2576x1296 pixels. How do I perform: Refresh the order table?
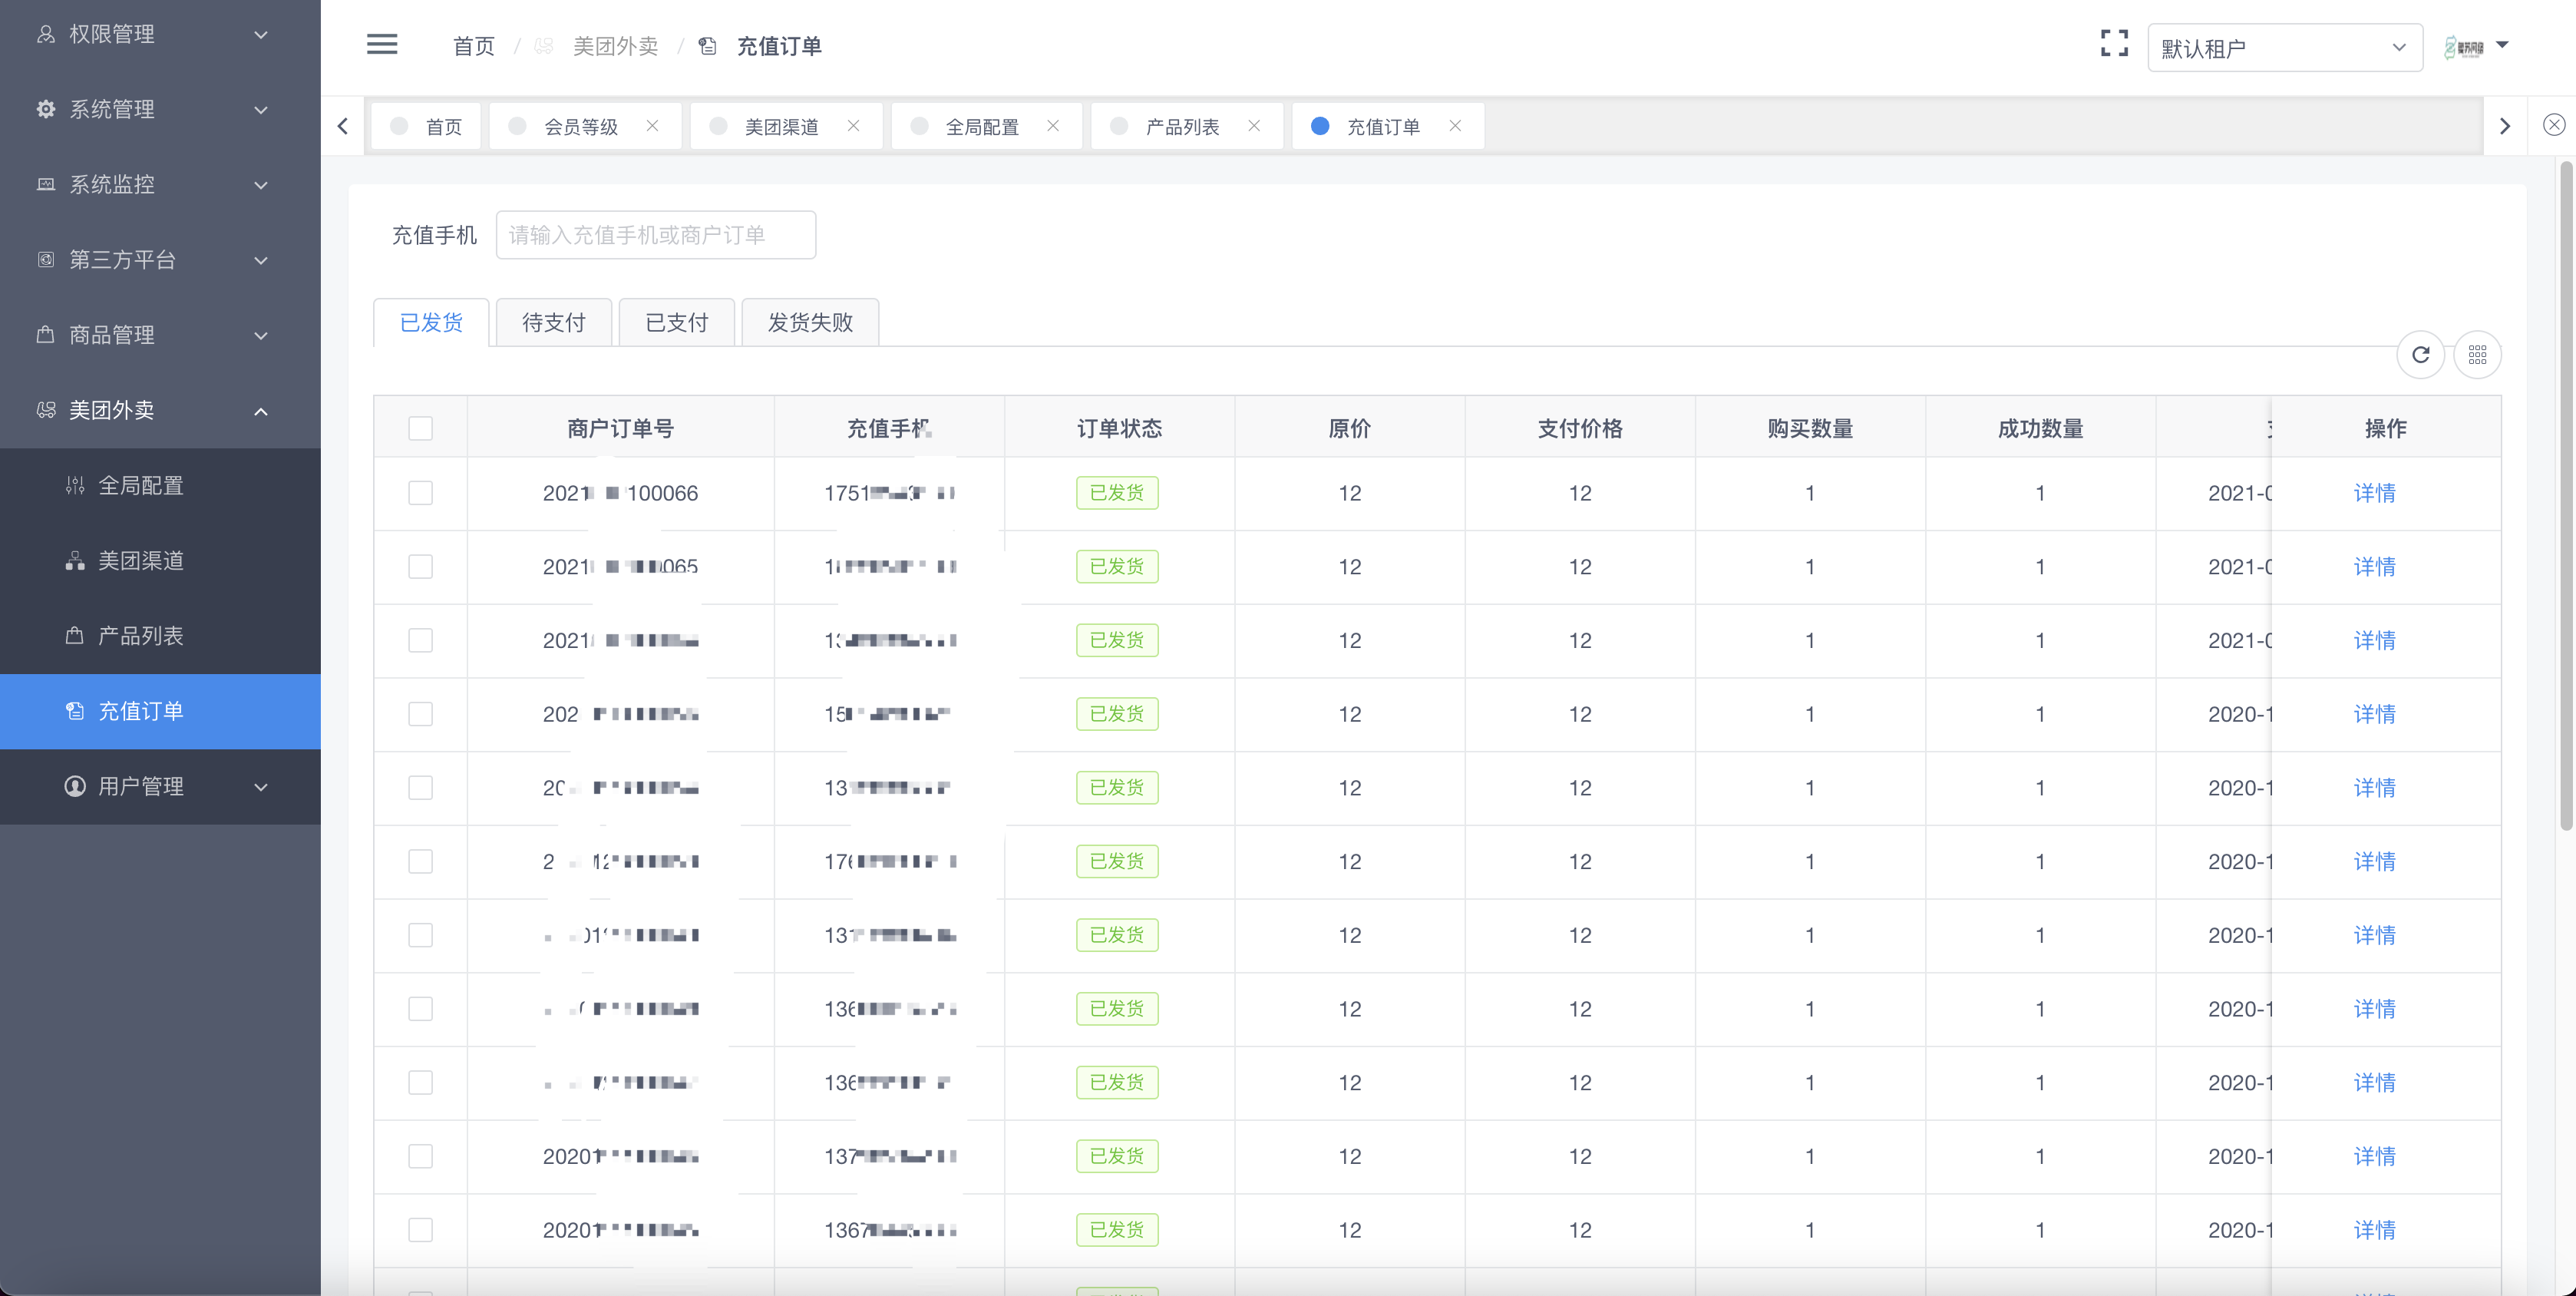(x=2421, y=355)
